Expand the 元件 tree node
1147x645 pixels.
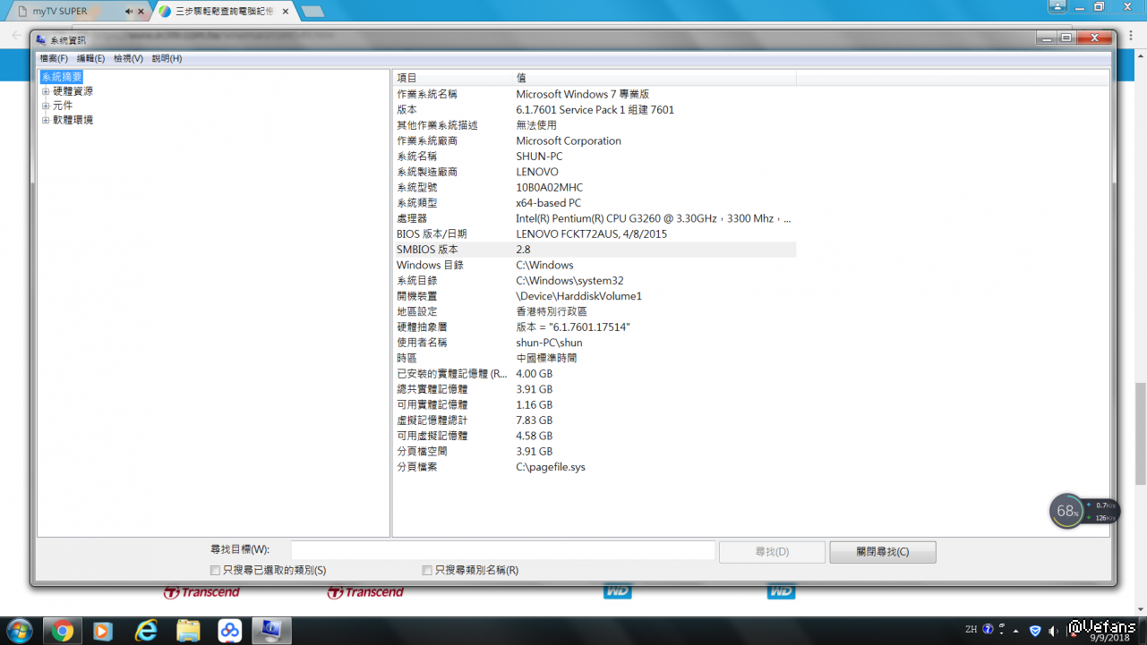pos(46,106)
